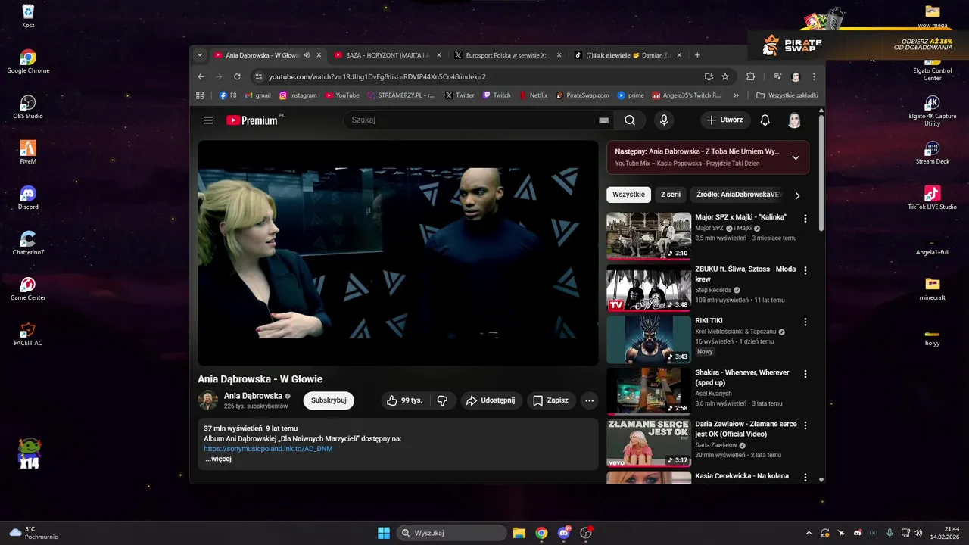Mute the Ania Dąbrowska tab audio icon
Screen dimensions: 969x545
[307, 55]
